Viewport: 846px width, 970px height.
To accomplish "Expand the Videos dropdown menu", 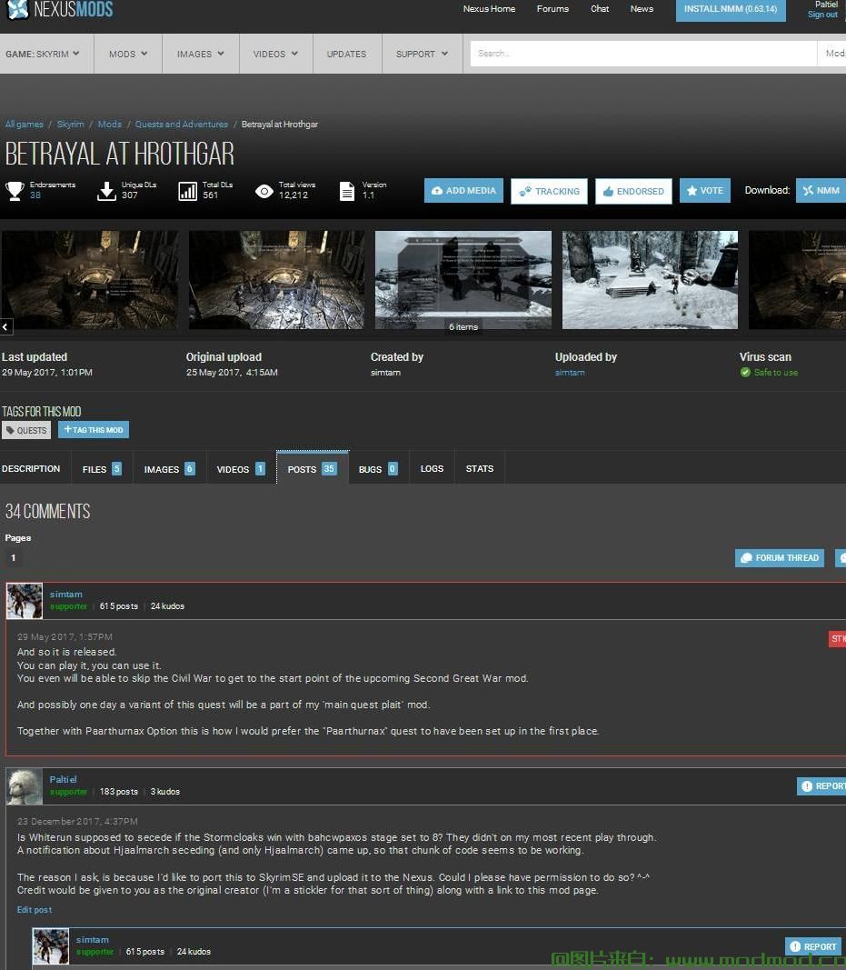I will pyautogui.click(x=276, y=54).
